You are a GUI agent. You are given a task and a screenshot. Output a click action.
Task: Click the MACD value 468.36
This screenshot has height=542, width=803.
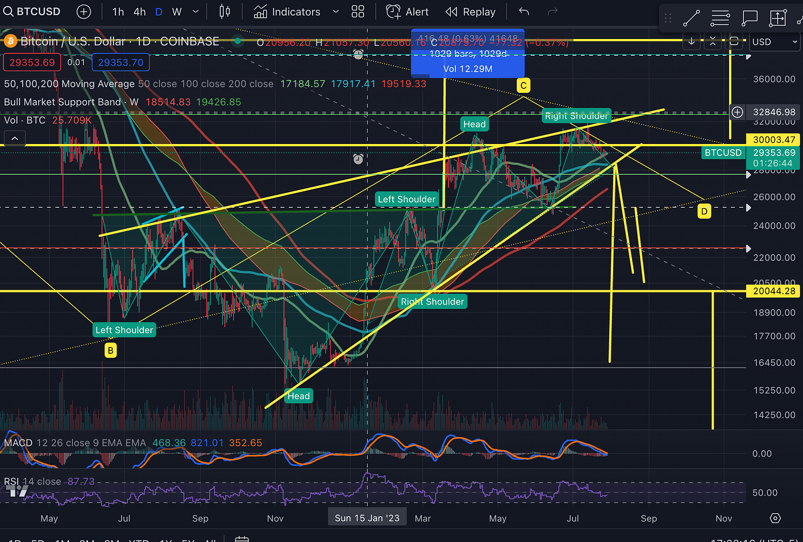tap(169, 443)
